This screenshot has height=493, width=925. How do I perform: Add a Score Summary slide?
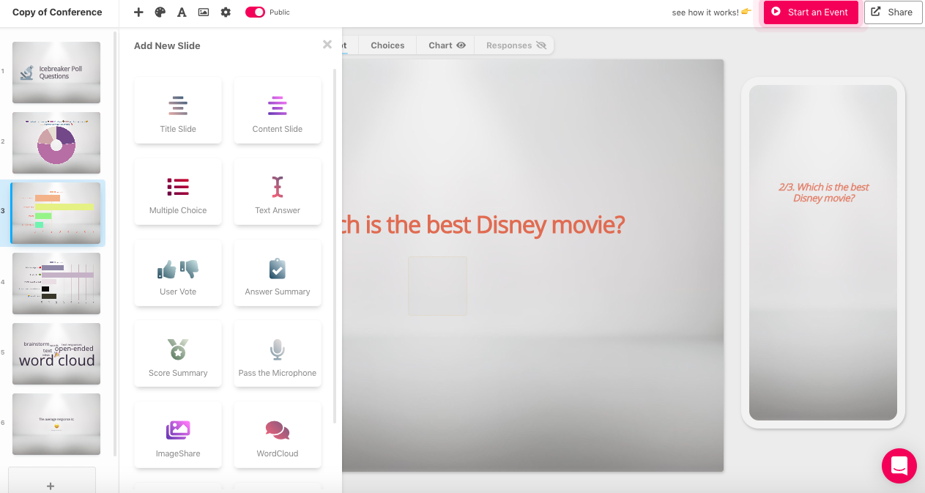[x=178, y=354]
